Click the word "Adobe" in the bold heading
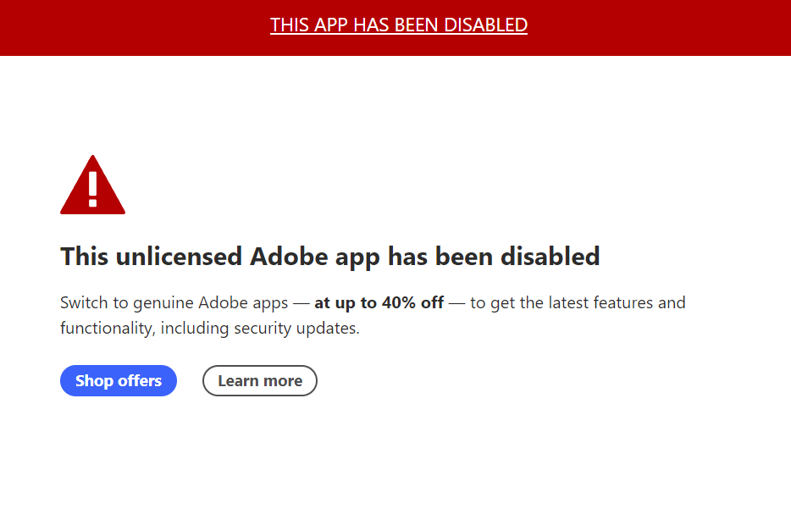The width and height of the screenshot is (791, 509). (289, 257)
